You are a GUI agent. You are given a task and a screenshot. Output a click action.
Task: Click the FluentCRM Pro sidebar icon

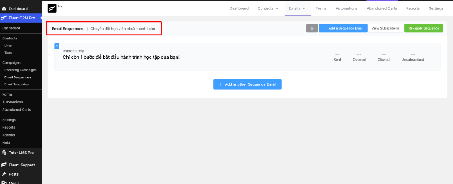(x=4, y=18)
